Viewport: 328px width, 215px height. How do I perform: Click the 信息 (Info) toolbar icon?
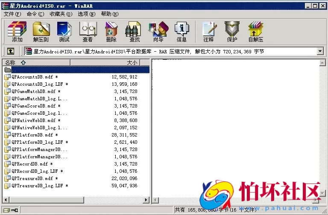pos(182,31)
